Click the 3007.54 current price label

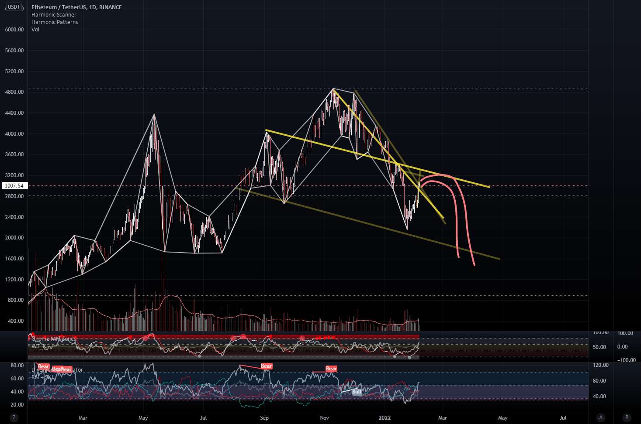(14, 185)
